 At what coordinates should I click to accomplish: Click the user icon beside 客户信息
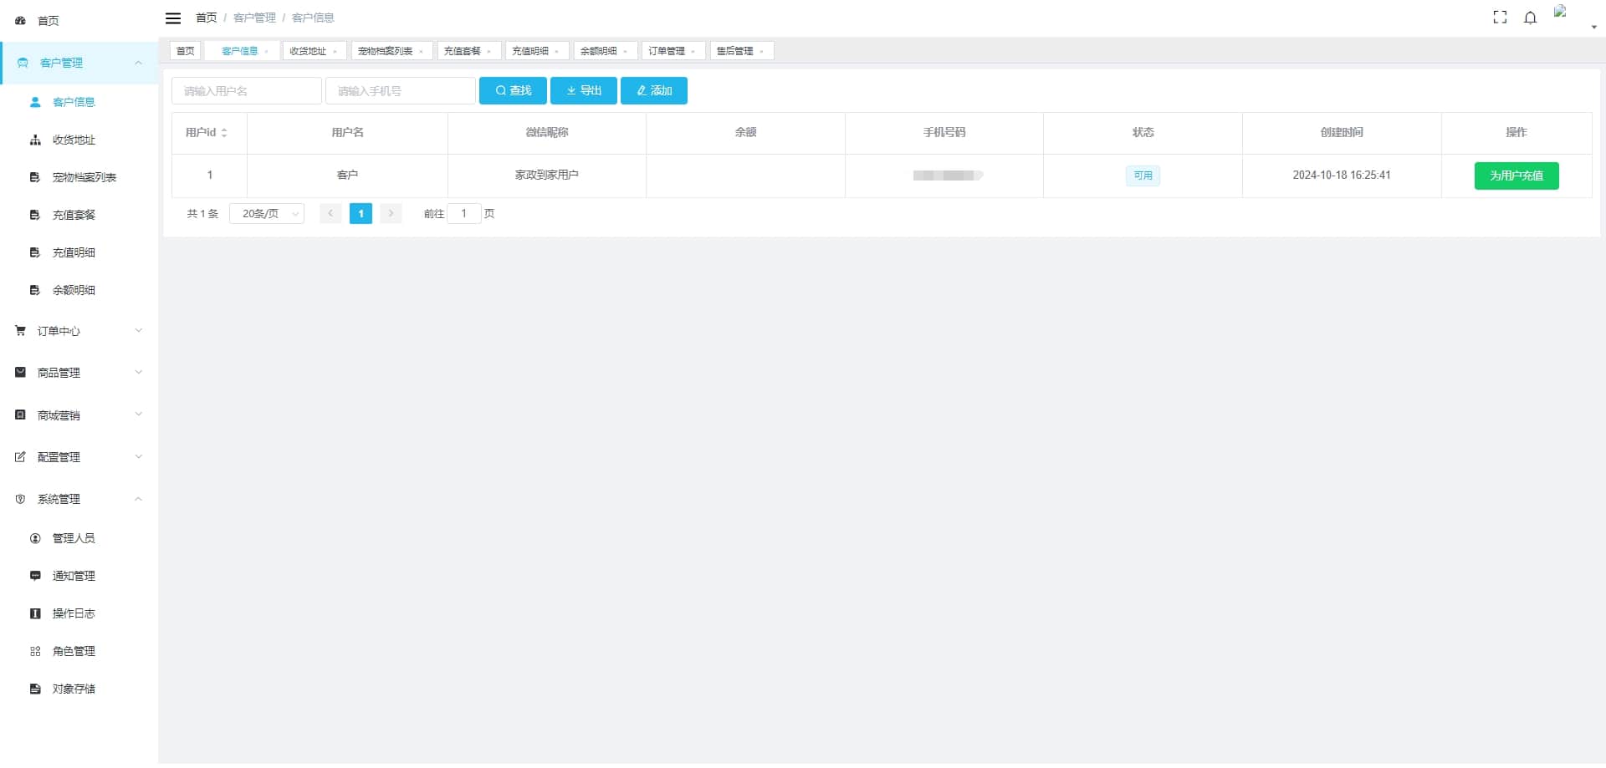point(35,102)
